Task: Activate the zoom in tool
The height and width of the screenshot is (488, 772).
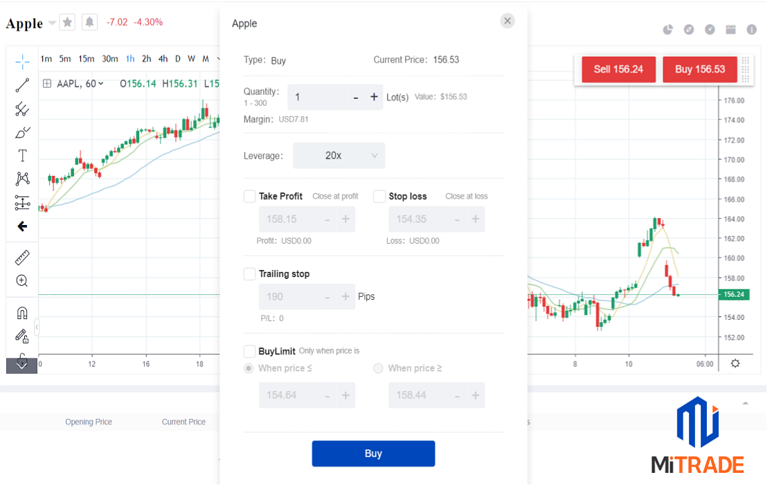Action: [x=22, y=280]
